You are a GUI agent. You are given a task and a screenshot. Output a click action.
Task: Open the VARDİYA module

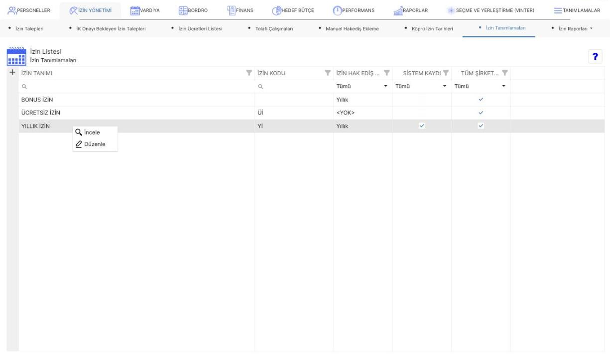pos(145,11)
